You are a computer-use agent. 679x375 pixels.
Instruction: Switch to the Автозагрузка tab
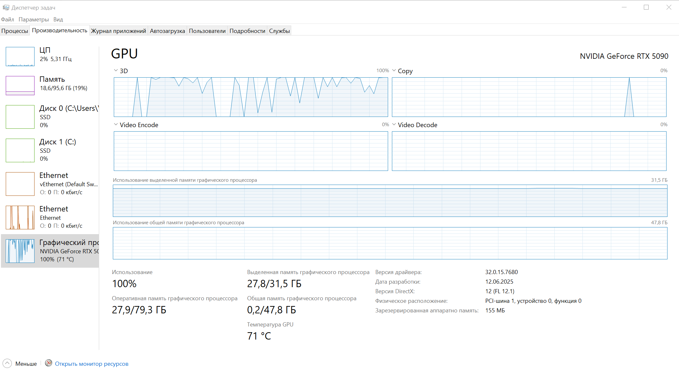click(x=167, y=31)
